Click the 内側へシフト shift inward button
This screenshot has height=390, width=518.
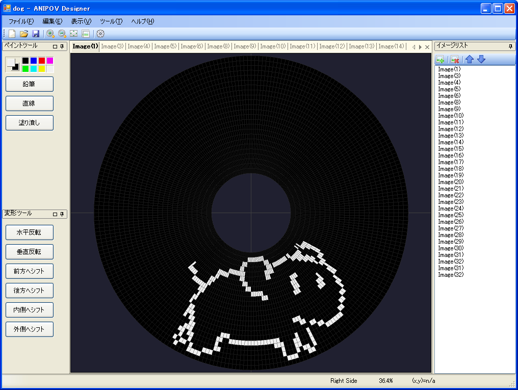[x=30, y=310]
